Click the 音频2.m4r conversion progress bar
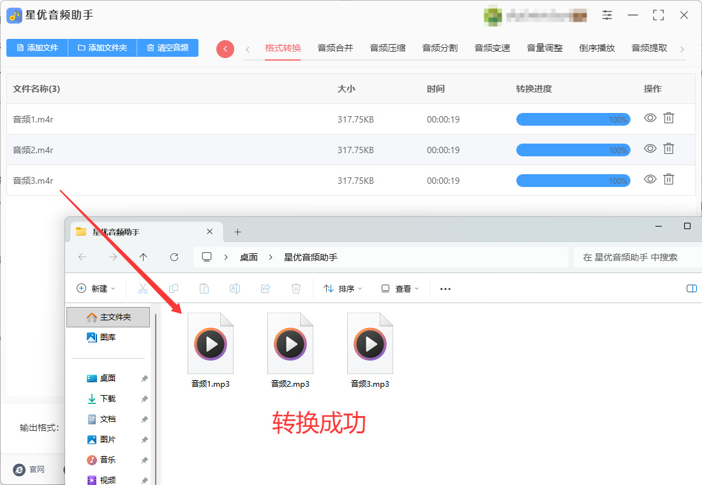The width and height of the screenshot is (702, 485). coord(573,150)
